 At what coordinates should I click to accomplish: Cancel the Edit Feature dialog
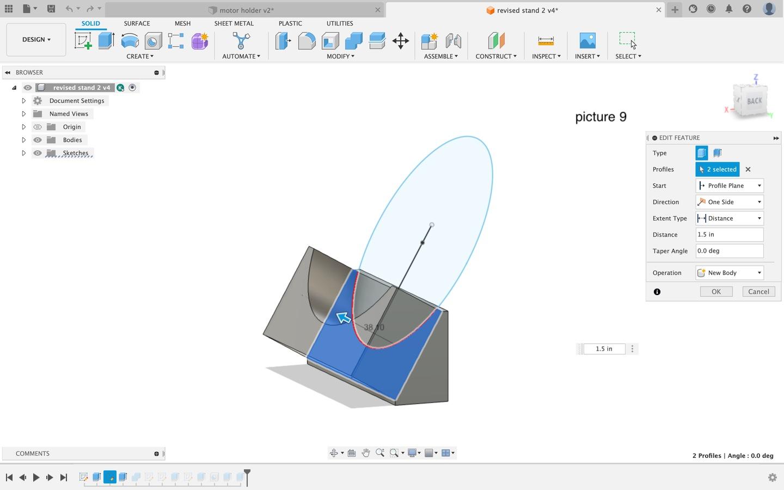pos(758,292)
